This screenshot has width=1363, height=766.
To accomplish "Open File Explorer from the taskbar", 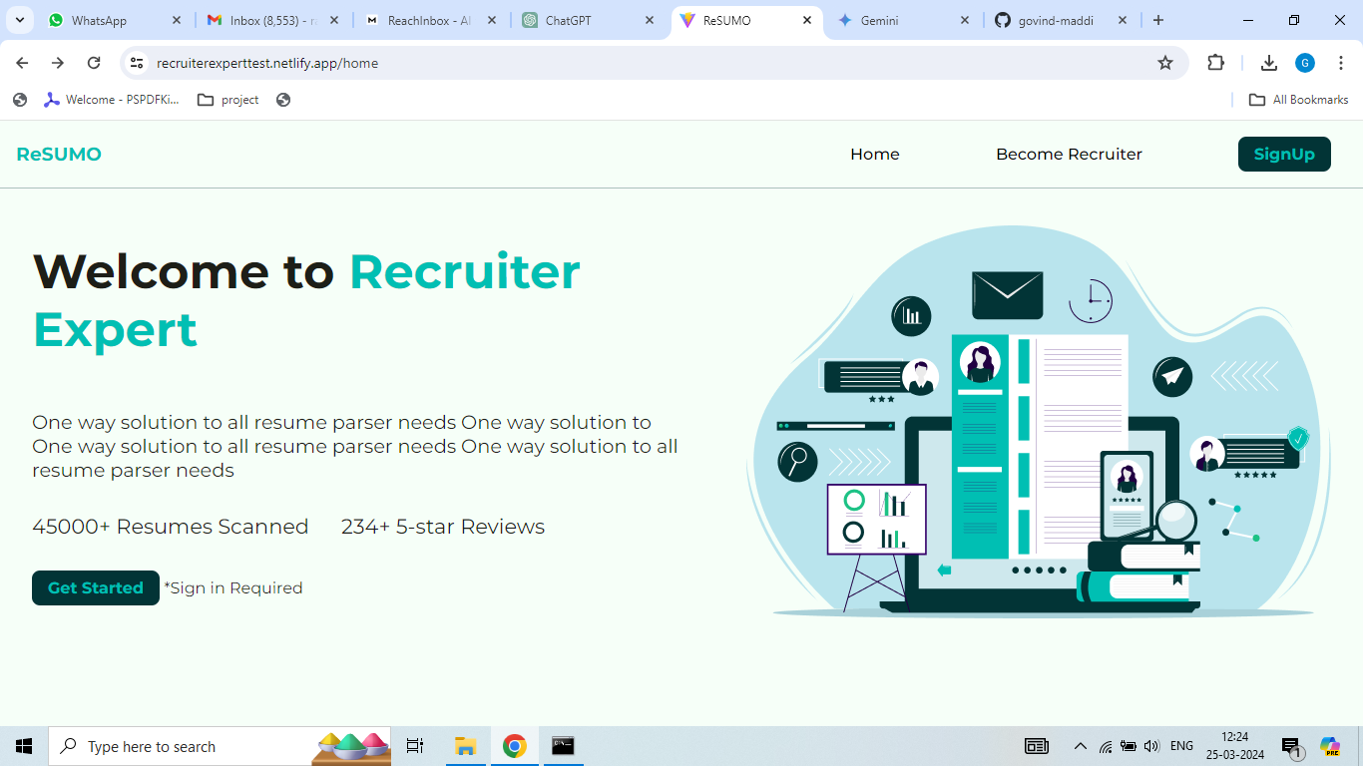I will [465, 746].
